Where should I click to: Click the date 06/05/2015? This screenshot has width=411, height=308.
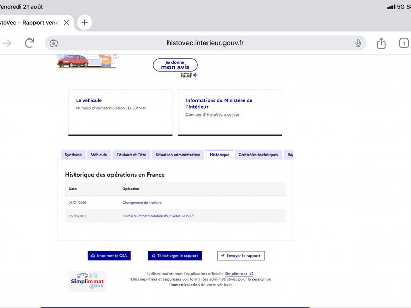pyautogui.click(x=78, y=216)
